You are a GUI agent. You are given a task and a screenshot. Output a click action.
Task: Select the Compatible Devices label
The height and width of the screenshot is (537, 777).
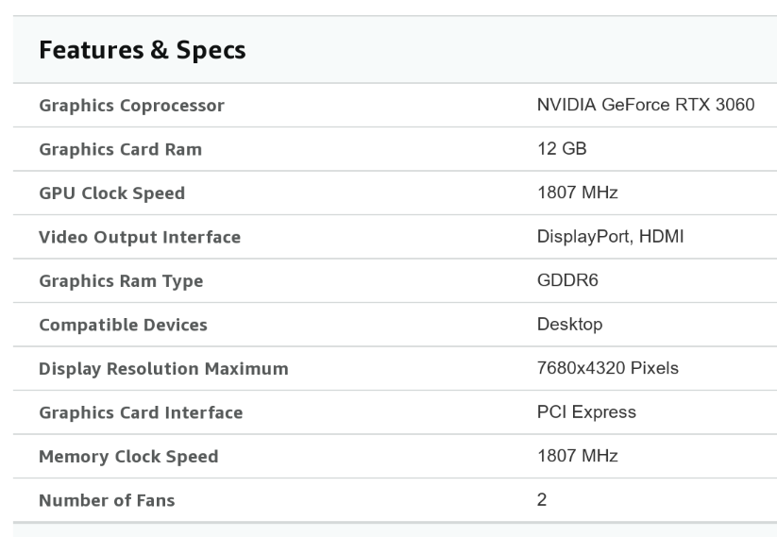coord(123,325)
